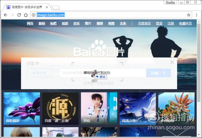Click the 注册 register link
The height and width of the screenshot is (138, 202).
(171, 23)
